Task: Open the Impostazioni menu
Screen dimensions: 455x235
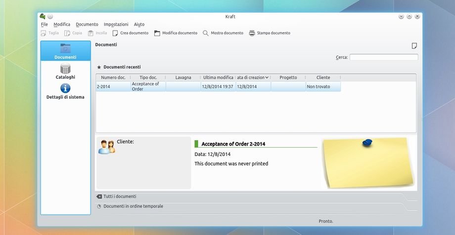Action: pos(116,24)
